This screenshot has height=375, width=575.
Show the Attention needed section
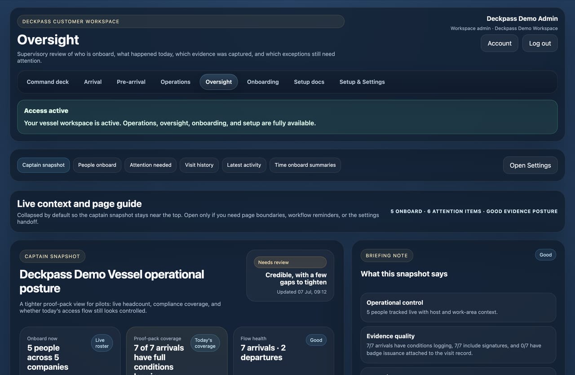click(150, 165)
